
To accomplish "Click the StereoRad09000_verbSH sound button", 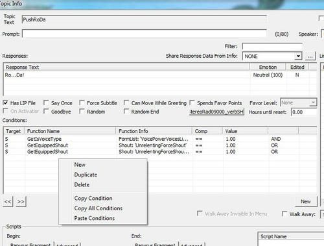I will [216, 112].
